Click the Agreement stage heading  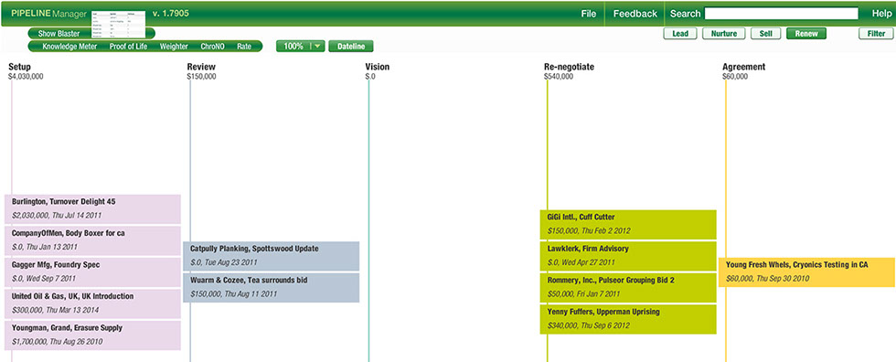pyautogui.click(x=743, y=67)
